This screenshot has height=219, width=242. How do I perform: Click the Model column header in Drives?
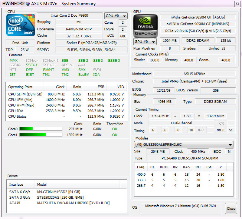[x=42, y=184]
